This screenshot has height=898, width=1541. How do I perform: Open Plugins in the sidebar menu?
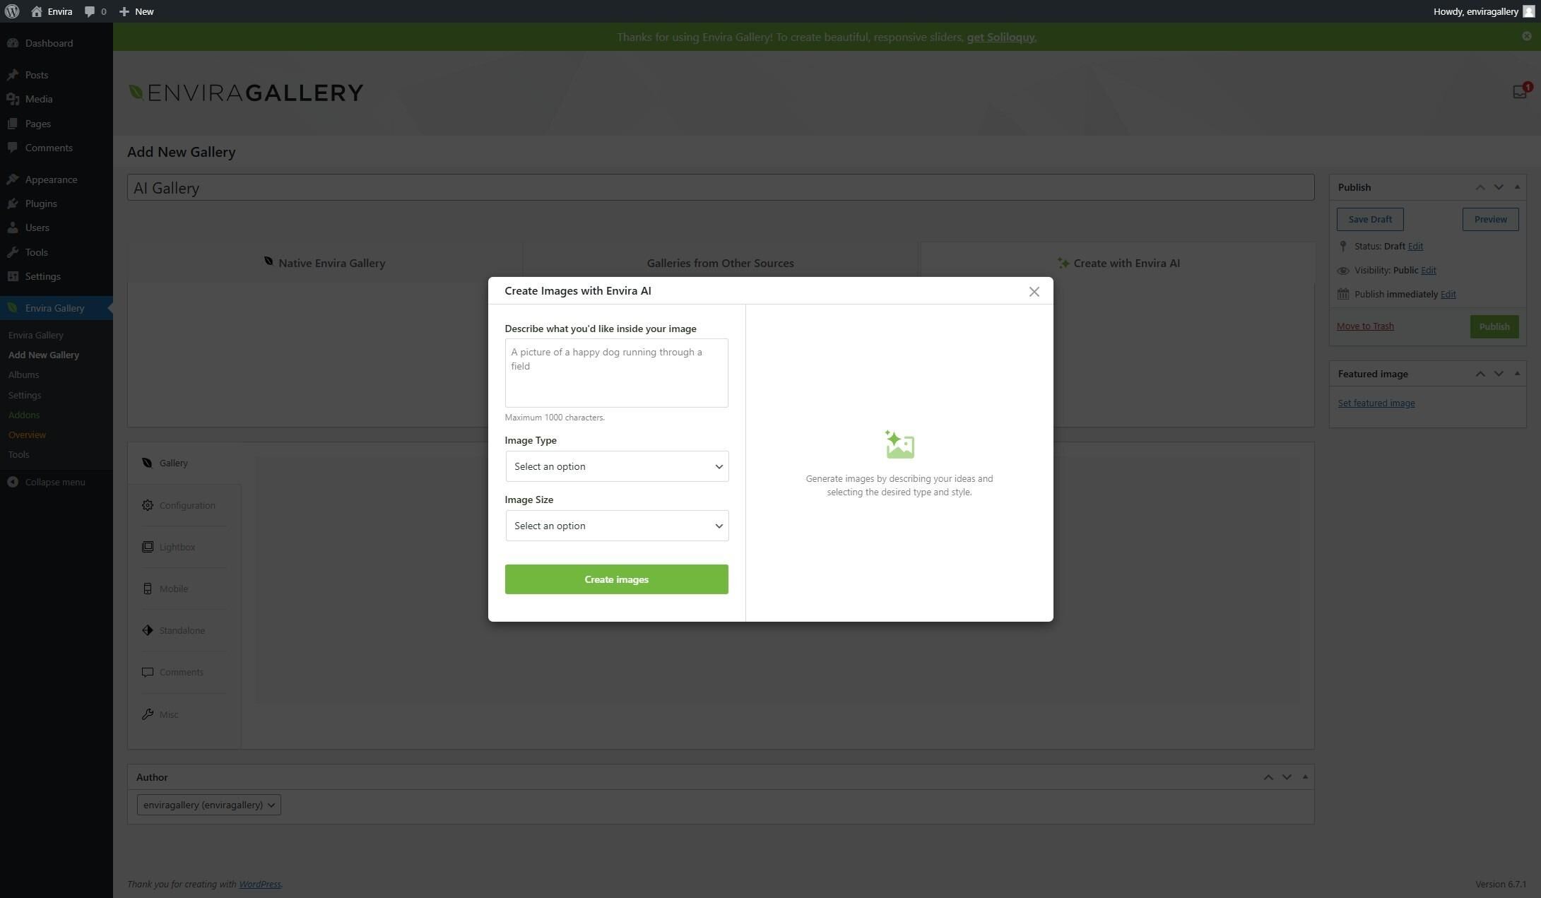tap(41, 203)
